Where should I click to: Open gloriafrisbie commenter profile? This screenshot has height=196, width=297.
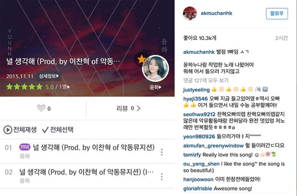pos(197,188)
